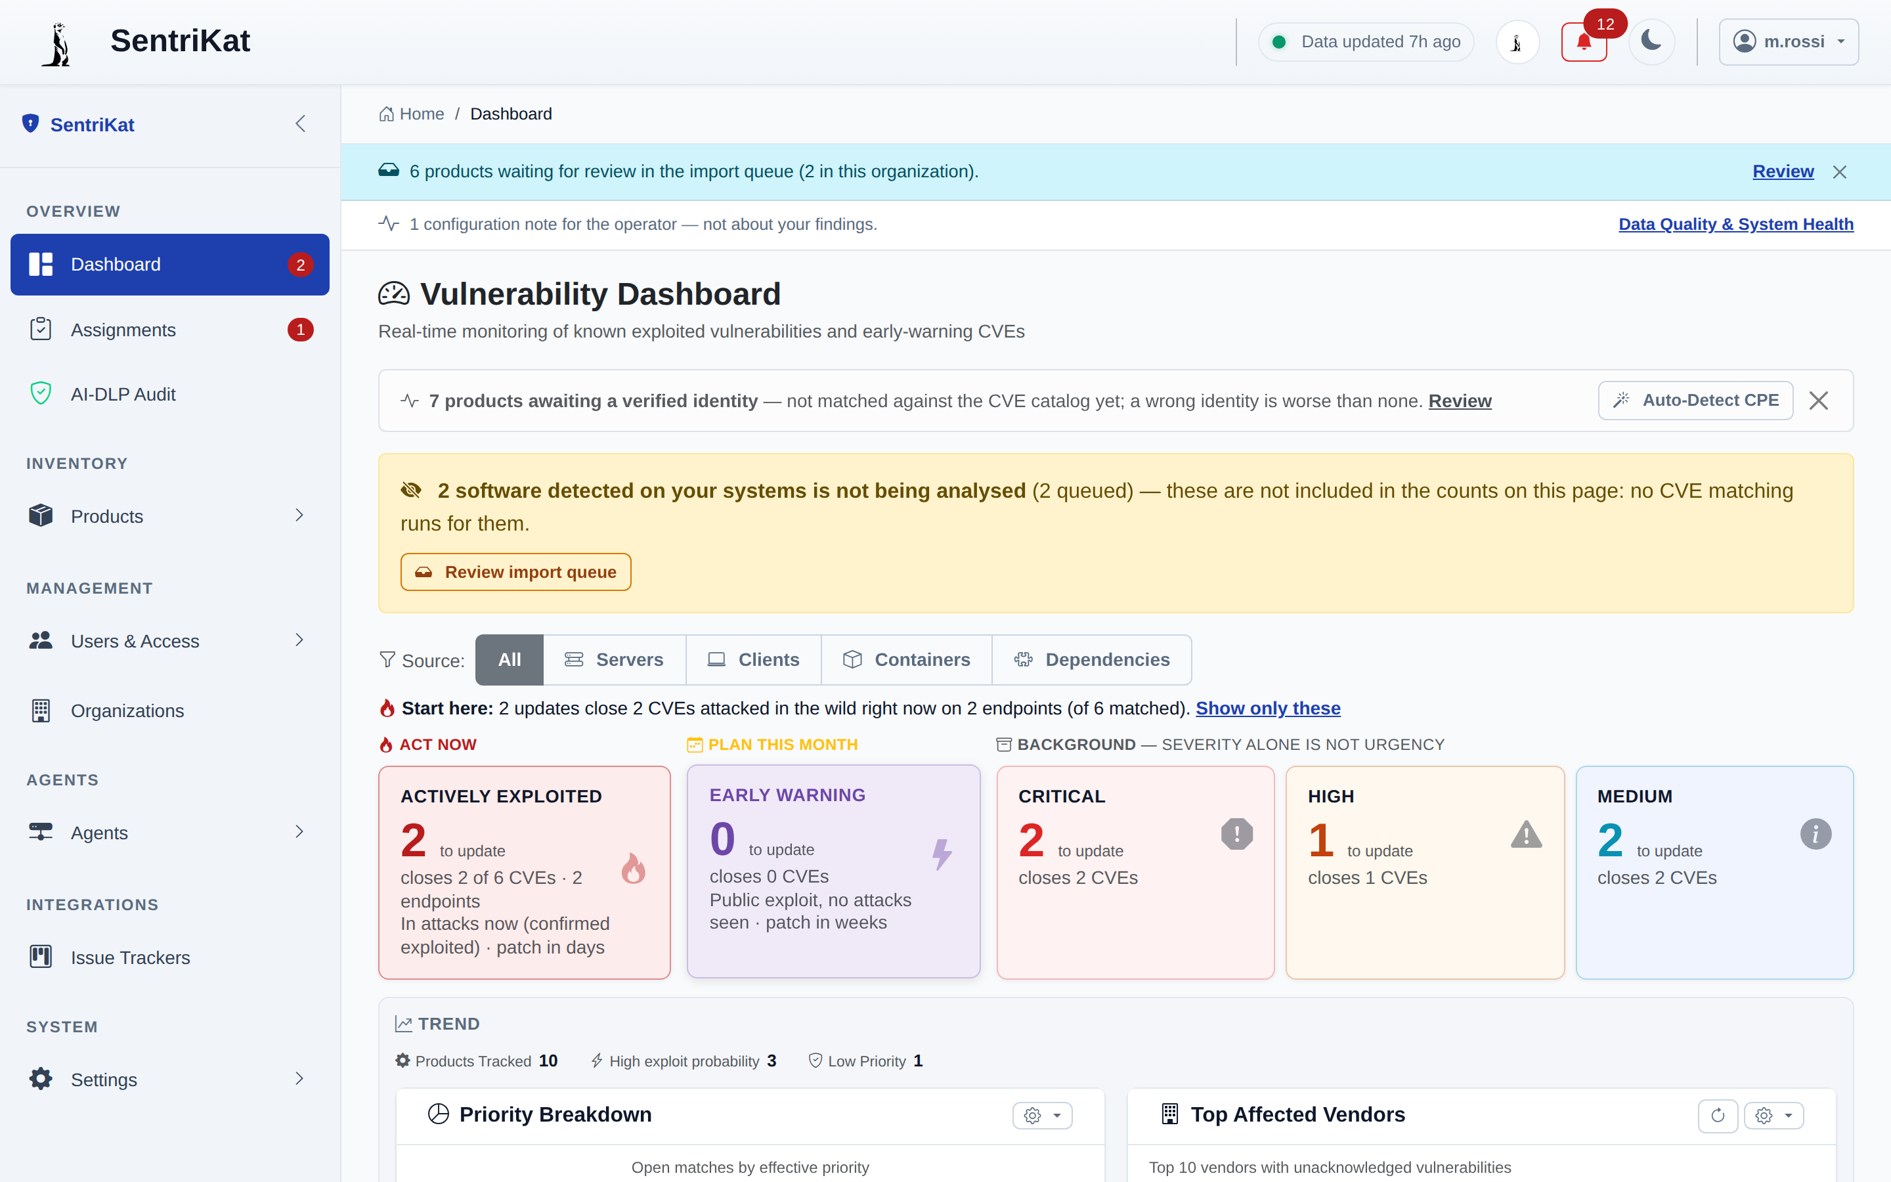Viewport: 1891px width, 1182px height.
Task: Filter source by Containers
Action: pyautogui.click(x=906, y=660)
